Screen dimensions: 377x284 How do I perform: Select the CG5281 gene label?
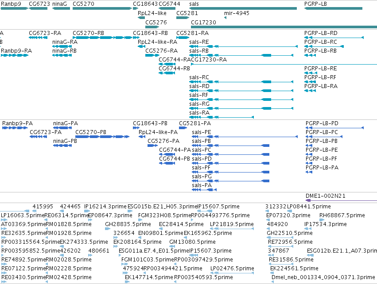[187, 13]
